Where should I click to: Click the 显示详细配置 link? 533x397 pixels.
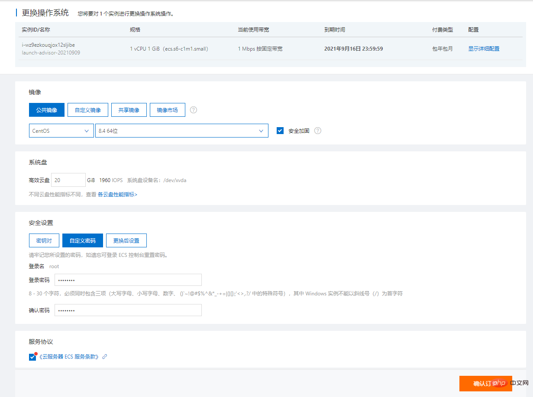pyautogui.click(x=484, y=49)
